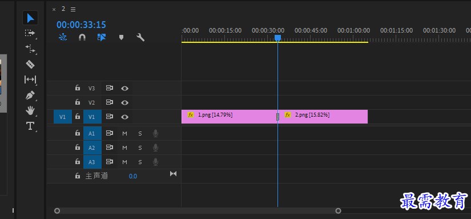Select the Ripple Edit tool
The height and width of the screenshot is (219, 471).
pos(30,49)
